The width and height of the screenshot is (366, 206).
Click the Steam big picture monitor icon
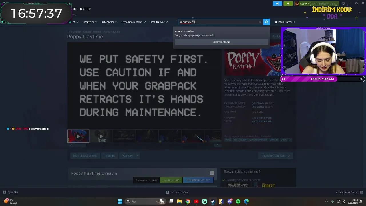[x=343, y=3]
